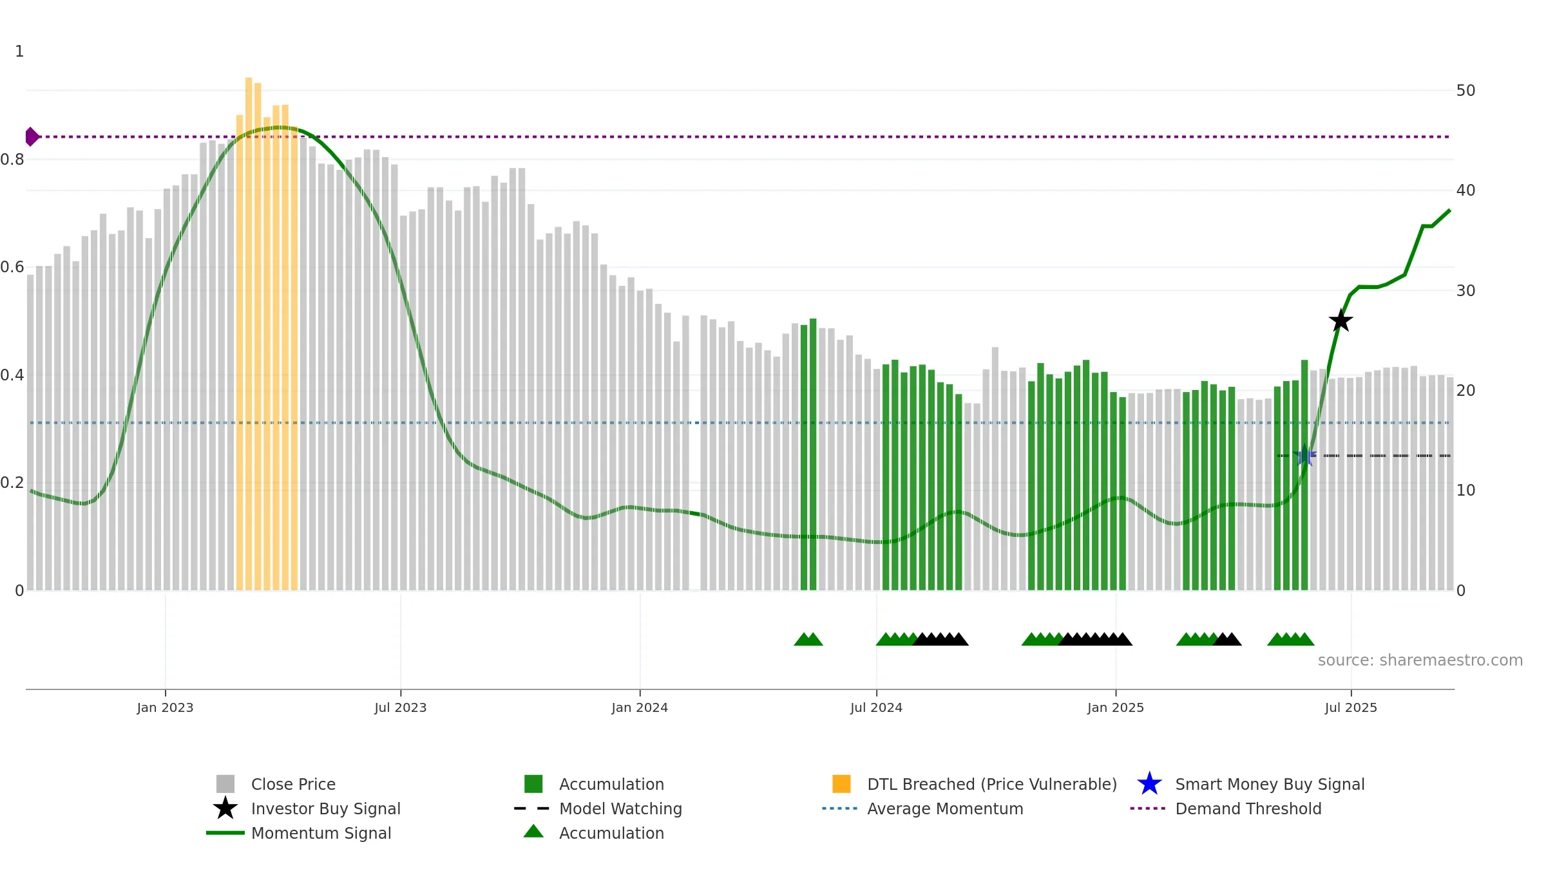Click the blue Smart Money Buy Signal star on the chart
The image size is (1546, 869).
click(1304, 455)
